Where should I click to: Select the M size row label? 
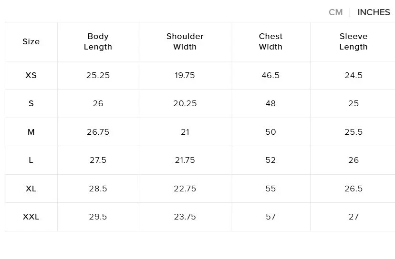[x=31, y=132]
